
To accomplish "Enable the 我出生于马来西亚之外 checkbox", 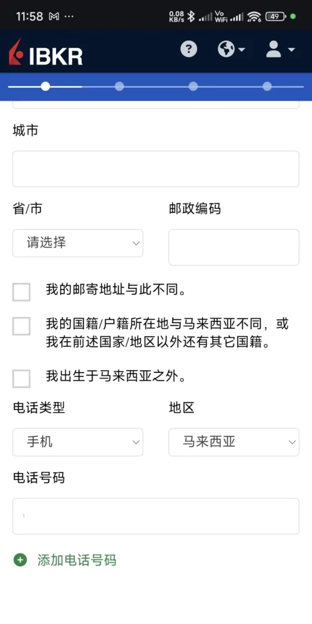I will coord(21,378).
